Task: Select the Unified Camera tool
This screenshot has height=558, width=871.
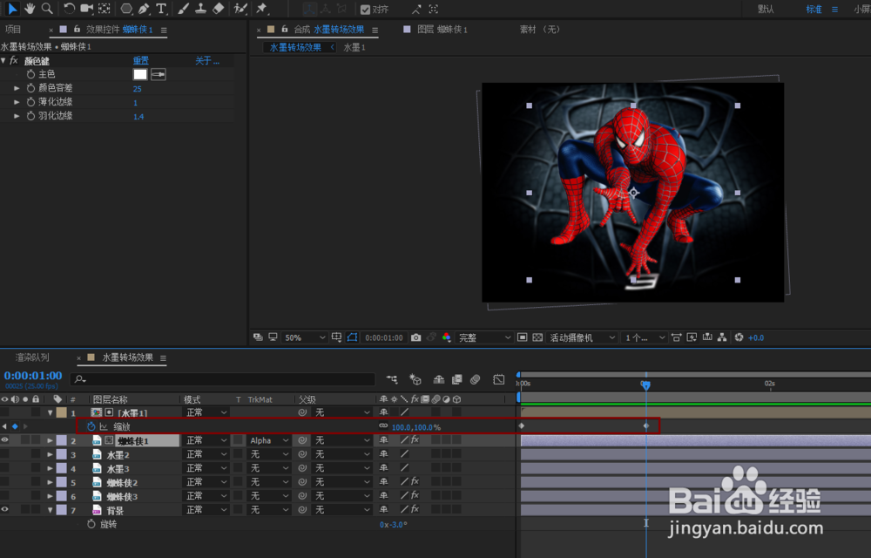Action: [x=86, y=9]
